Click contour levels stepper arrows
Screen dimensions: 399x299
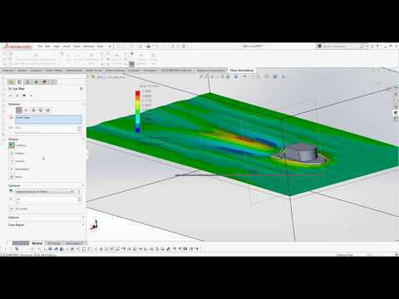coord(80,199)
